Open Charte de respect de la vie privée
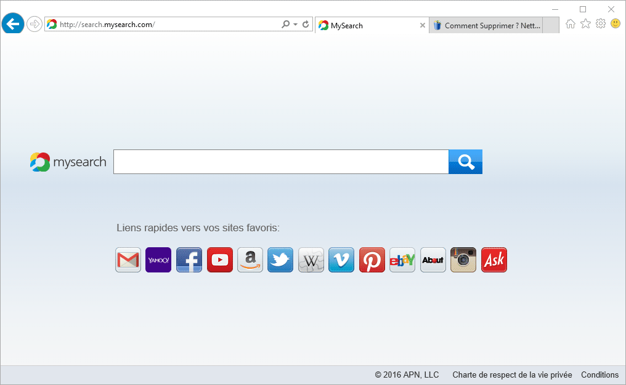Viewport: 626px width, 385px height. tap(512, 375)
